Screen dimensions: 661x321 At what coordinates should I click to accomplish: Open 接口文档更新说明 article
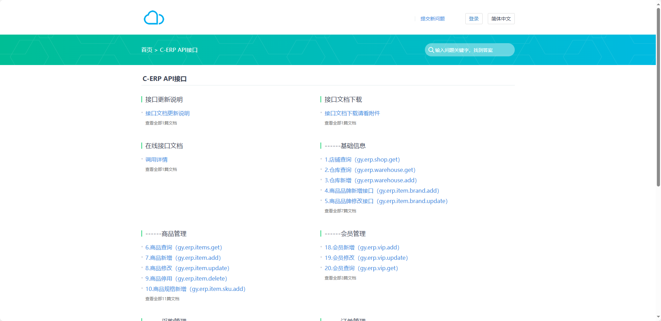[x=167, y=113]
